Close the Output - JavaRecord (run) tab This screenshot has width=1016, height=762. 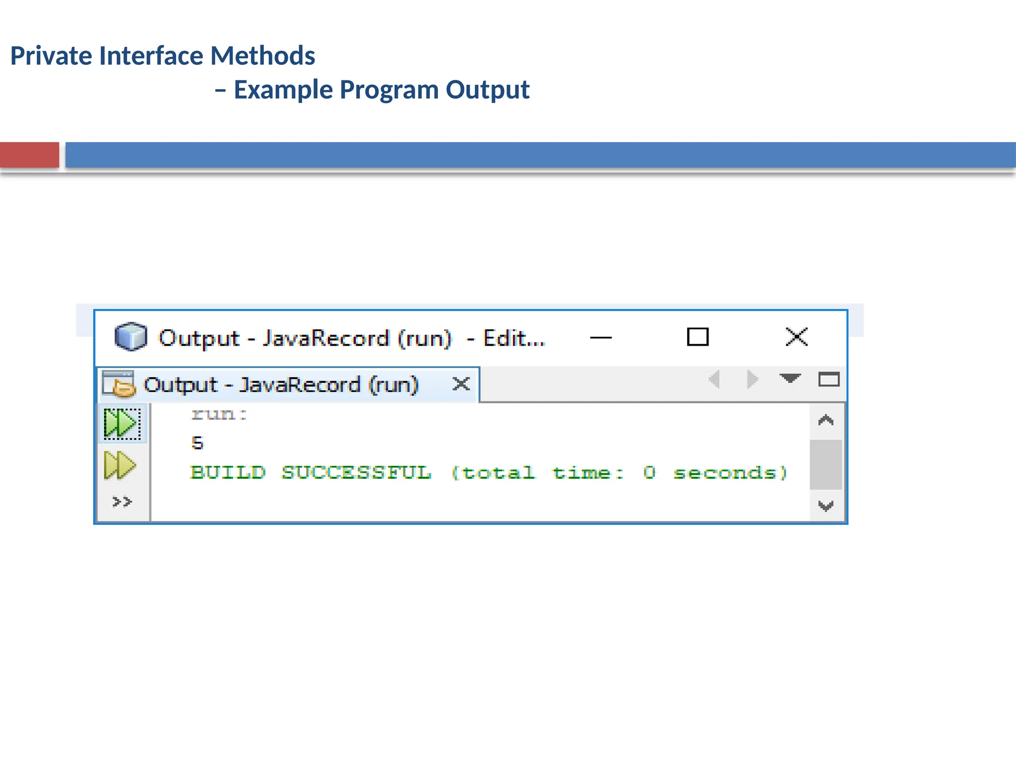pos(461,383)
